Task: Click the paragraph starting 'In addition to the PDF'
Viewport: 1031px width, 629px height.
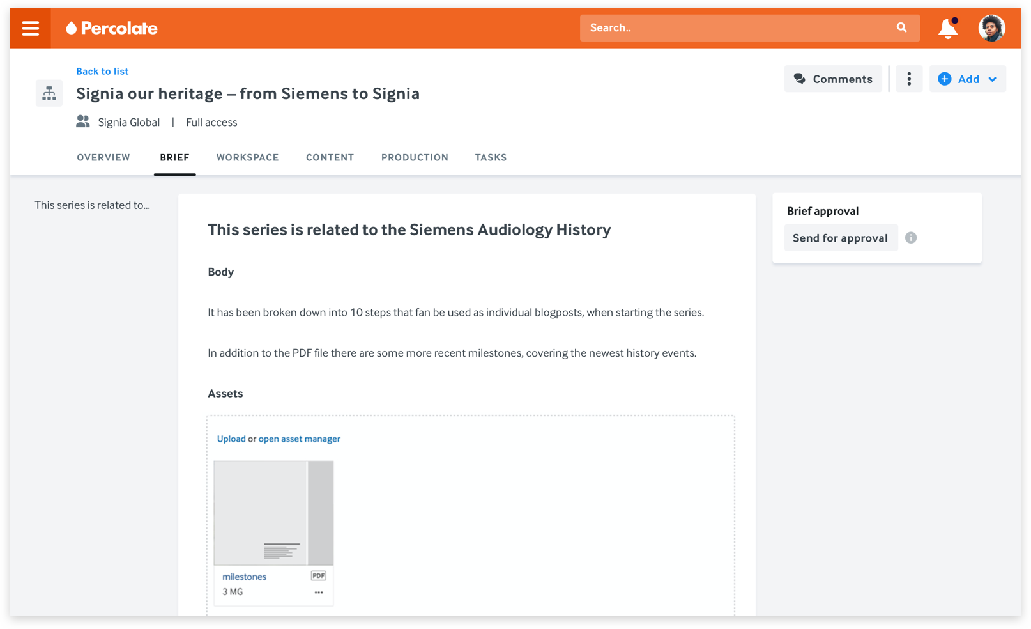Action: (452, 353)
